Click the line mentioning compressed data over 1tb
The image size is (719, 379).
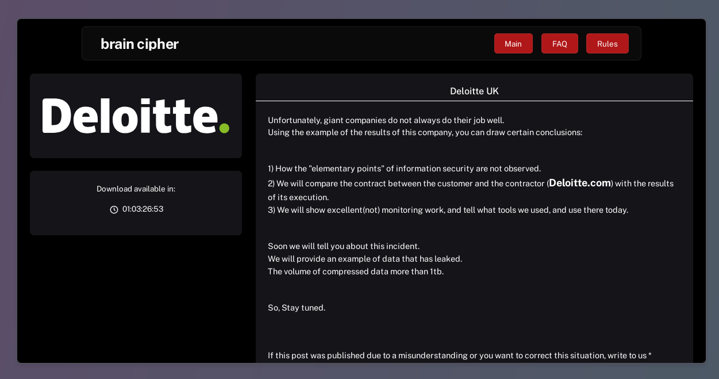pos(356,271)
